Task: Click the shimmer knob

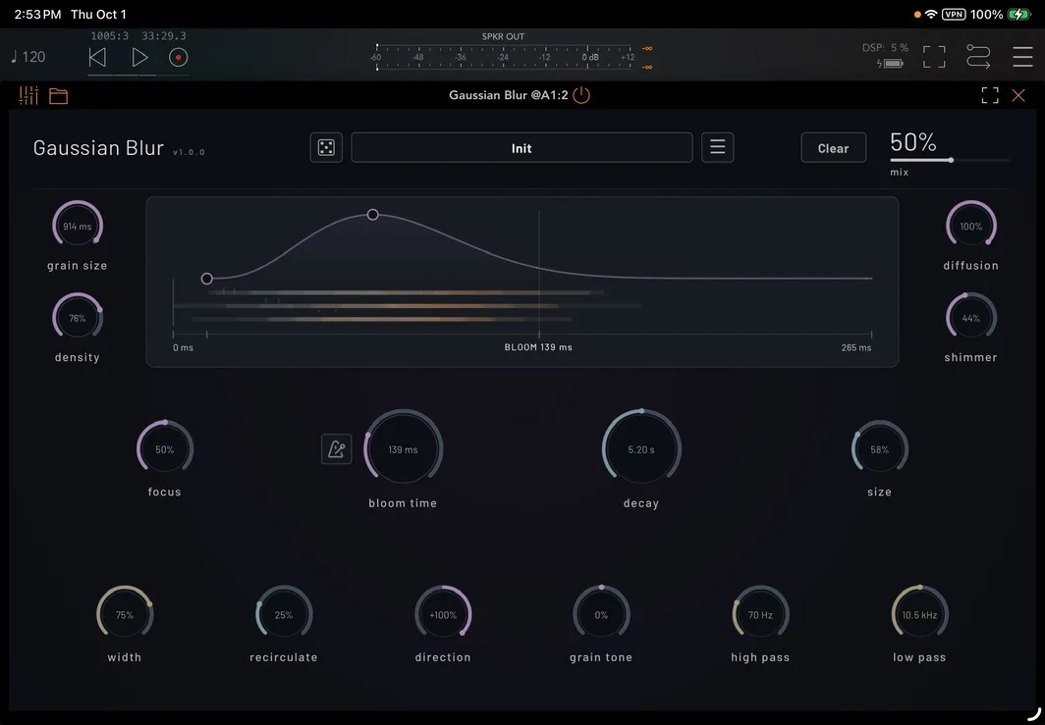Action: click(x=971, y=318)
